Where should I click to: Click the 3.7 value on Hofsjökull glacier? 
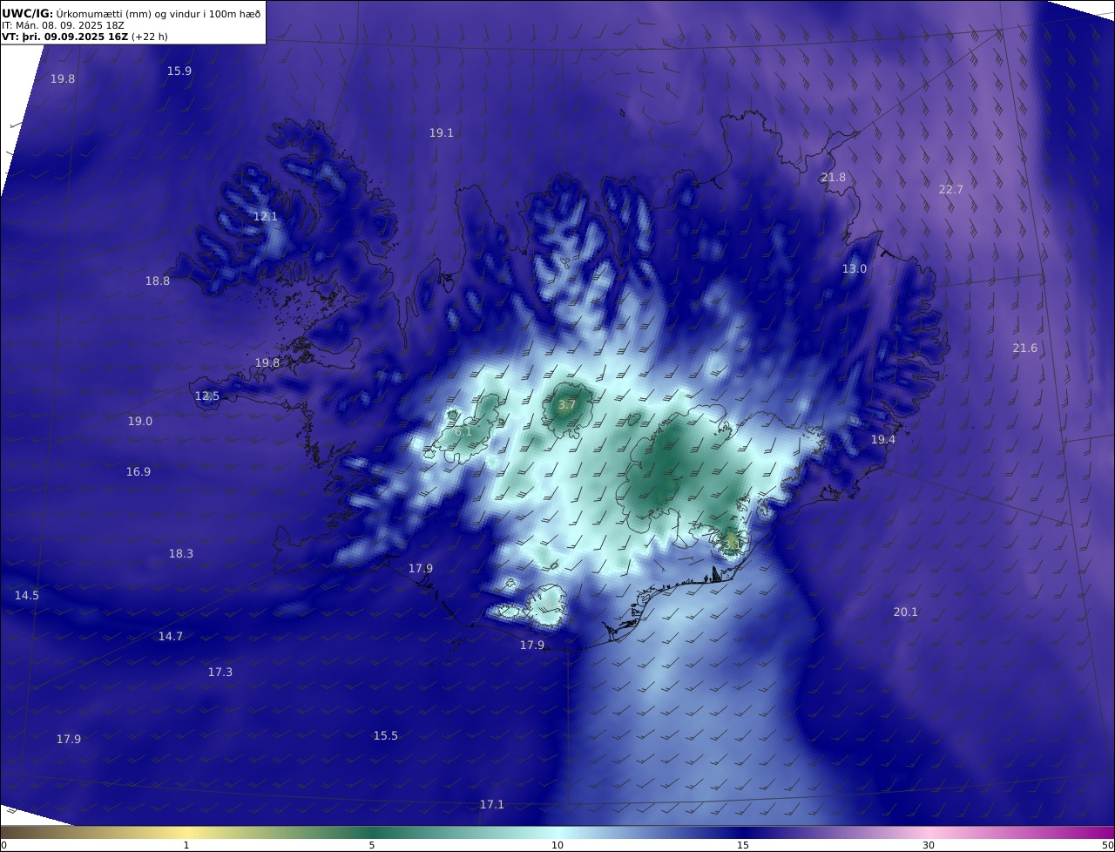[x=567, y=405]
